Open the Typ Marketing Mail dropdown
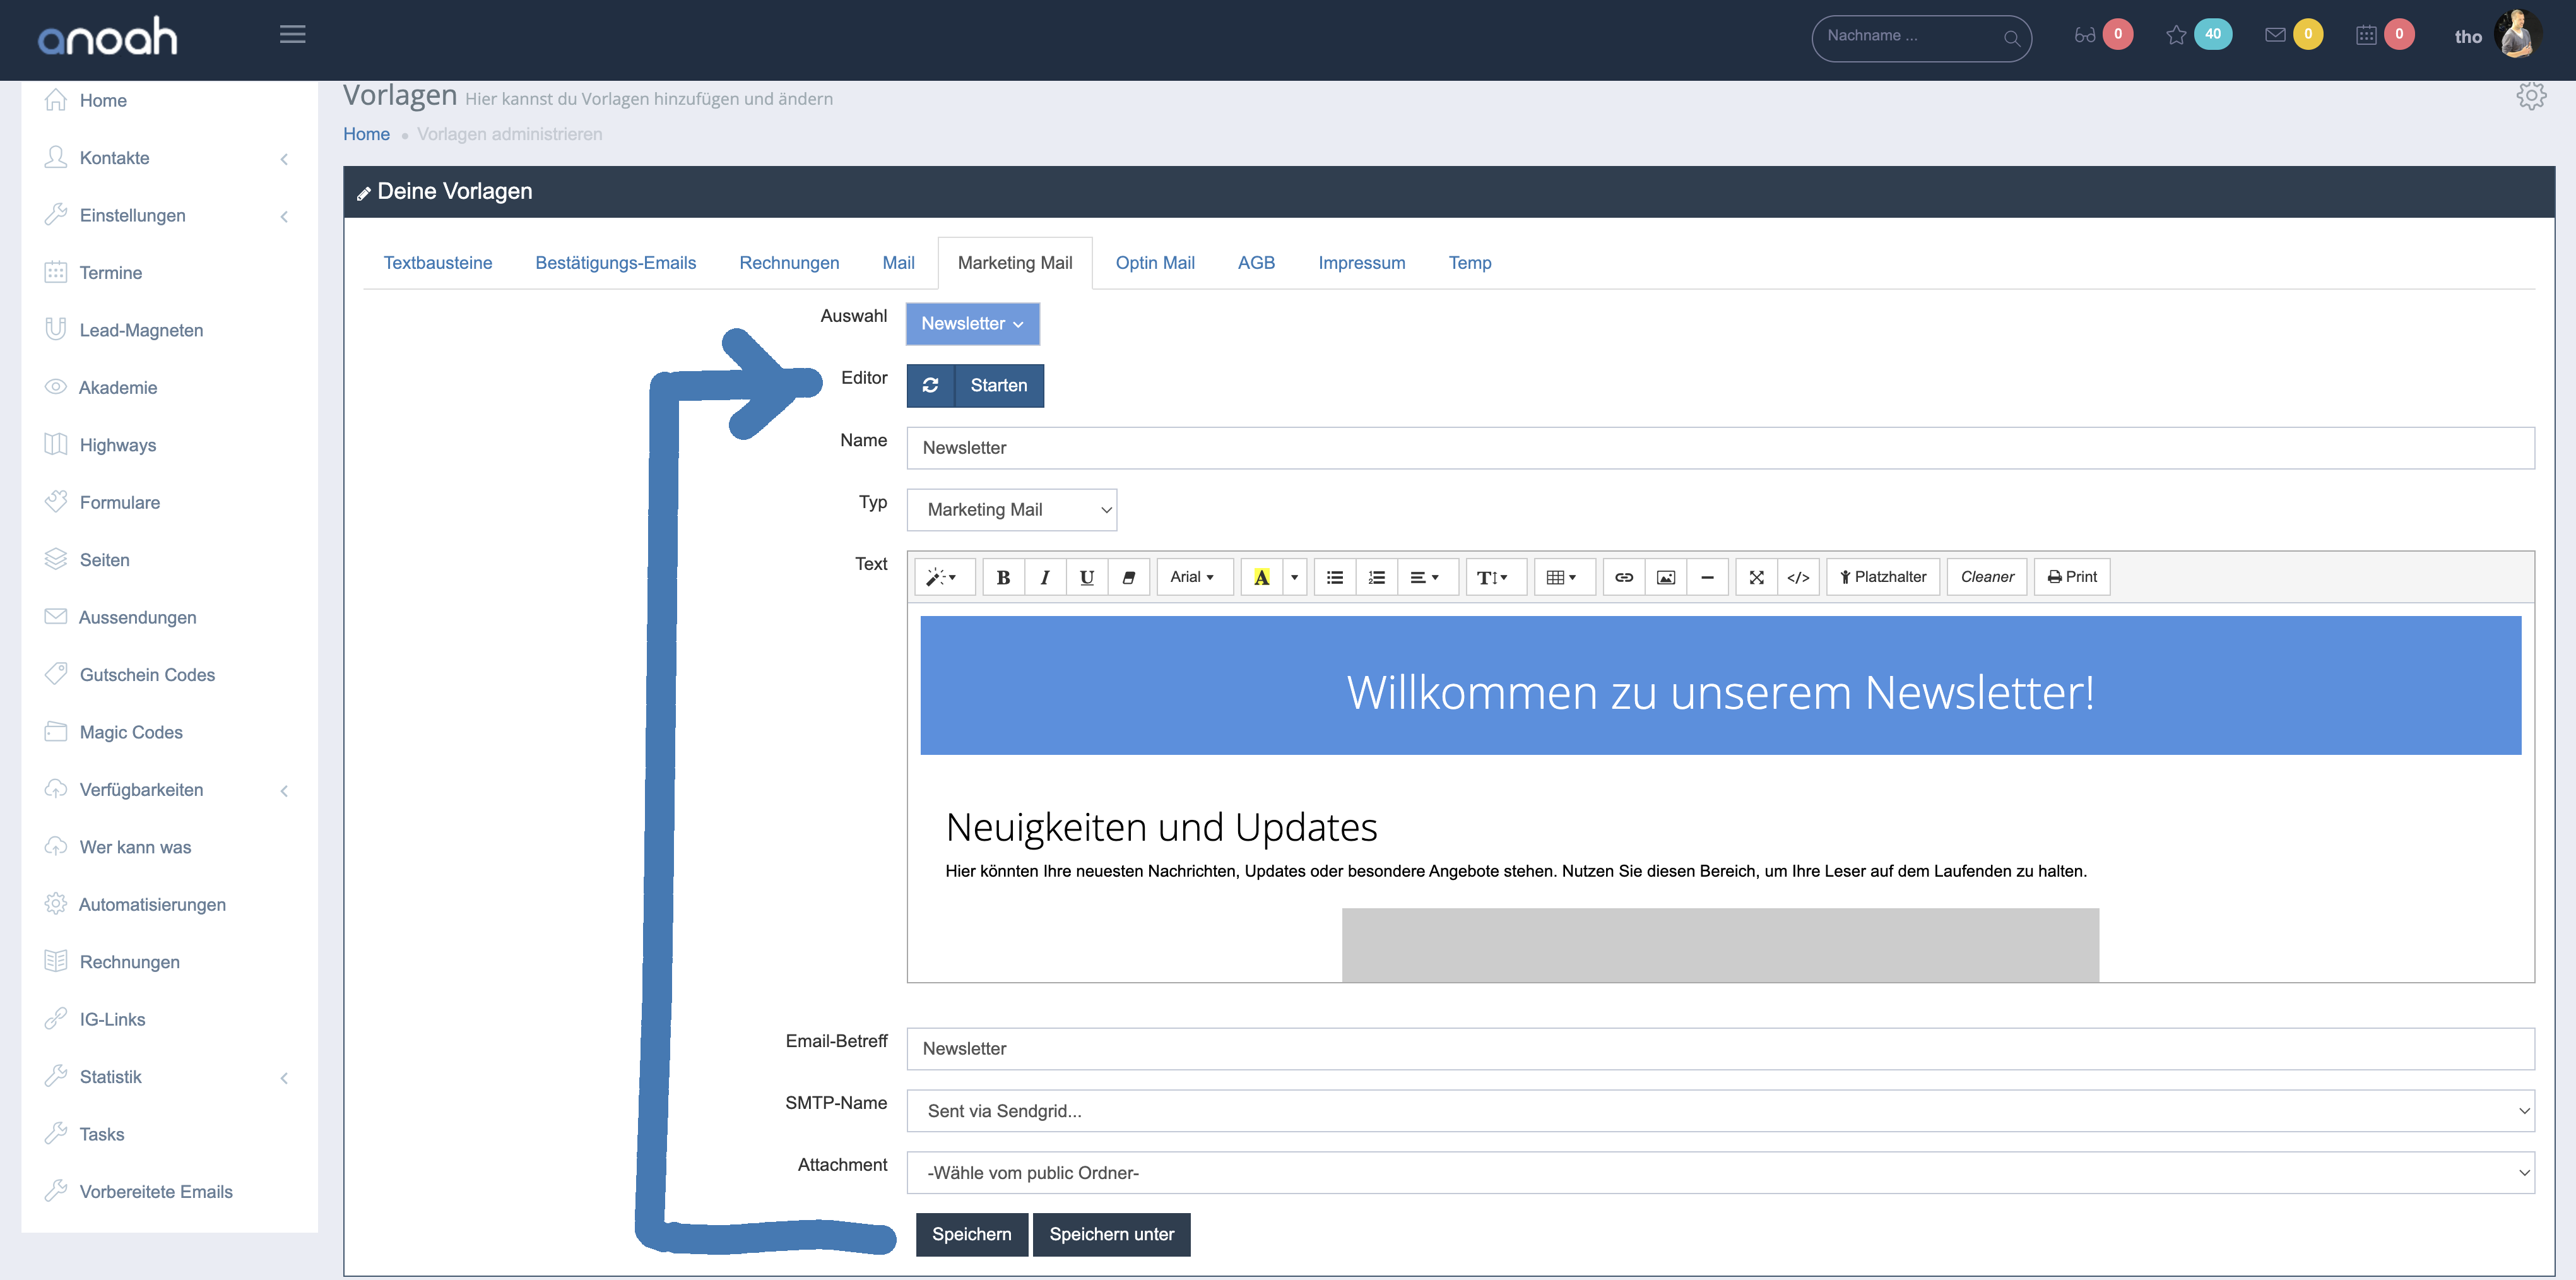The image size is (2576, 1280). point(1011,510)
